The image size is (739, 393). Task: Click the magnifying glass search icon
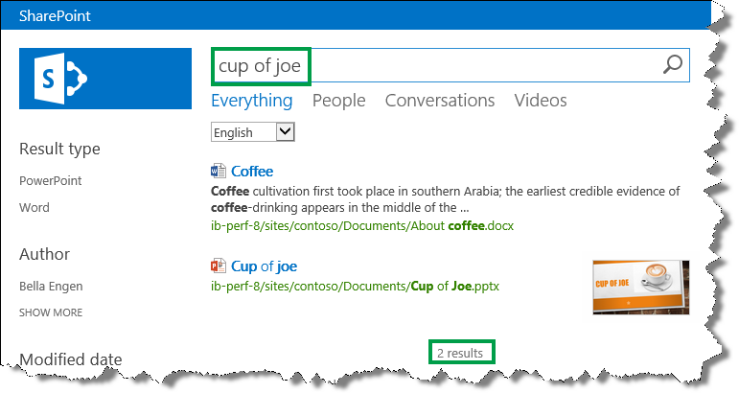click(x=673, y=64)
